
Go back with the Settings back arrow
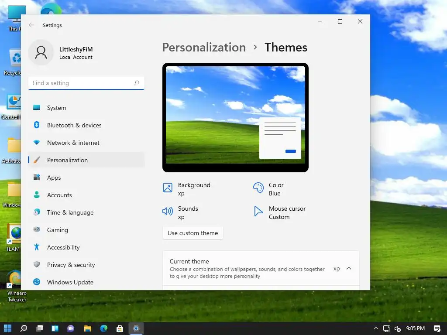pos(31,25)
